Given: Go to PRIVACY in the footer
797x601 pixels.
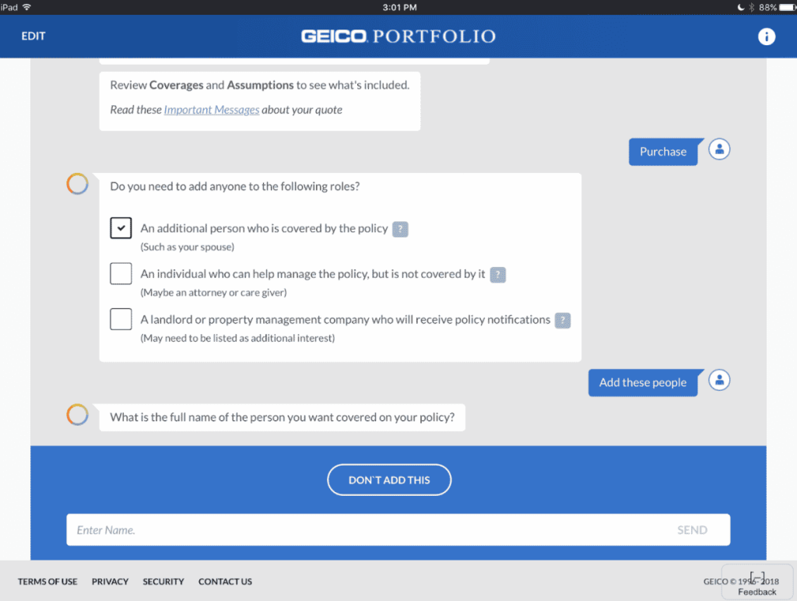Looking at the screenshot, I should click(x=110, y=582).
